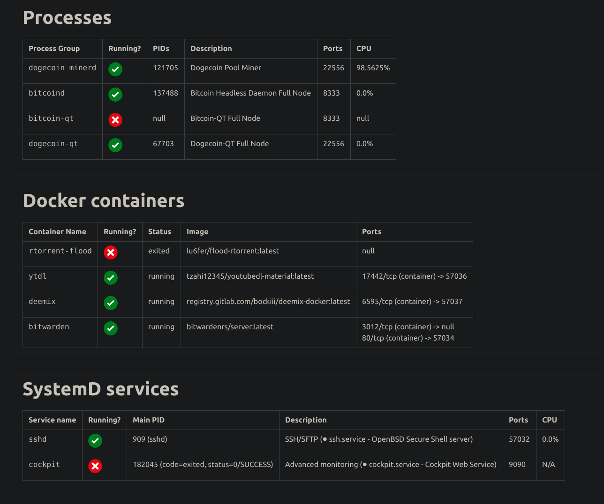Click the SSH/SFTP ssh.service description

[379, 439]
